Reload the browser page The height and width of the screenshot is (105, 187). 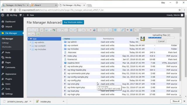click(x=11, y=10)
